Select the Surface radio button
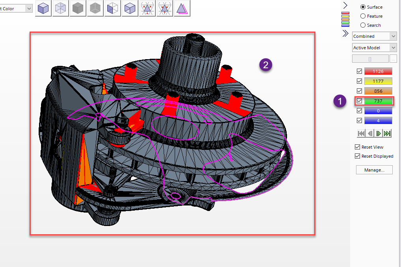The height and width of the screenshot is (267, 401). tap(363, 7)
